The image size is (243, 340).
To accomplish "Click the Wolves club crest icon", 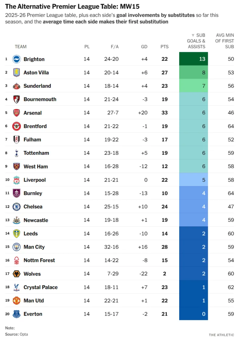I will (x=16, y=274).
